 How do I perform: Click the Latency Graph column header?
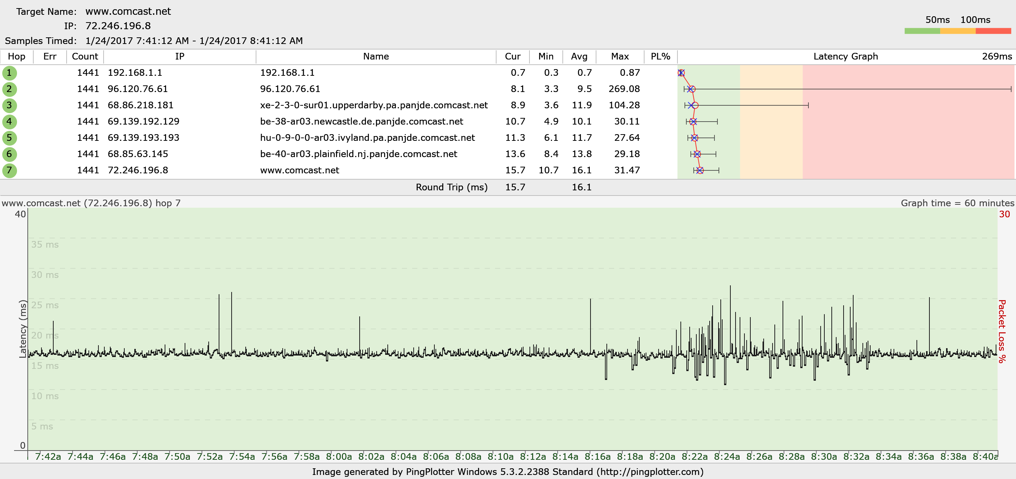(845, 56)
